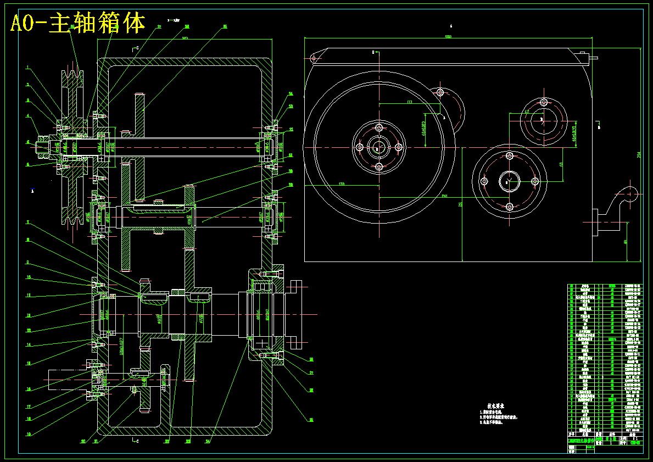Click the section mark "C" above the housing

tap(137, 48)
